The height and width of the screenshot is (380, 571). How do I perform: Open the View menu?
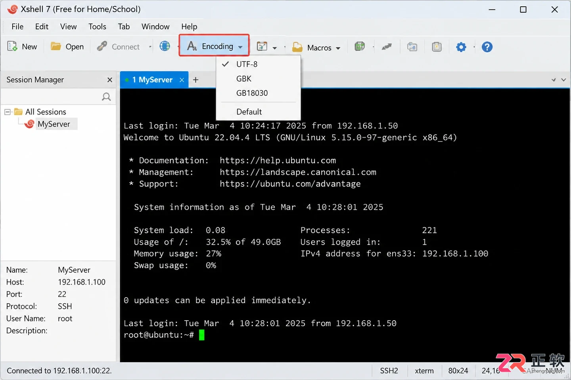tap(68, 27)
